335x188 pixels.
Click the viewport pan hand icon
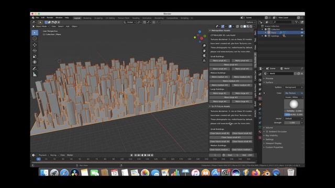[204, 51]
